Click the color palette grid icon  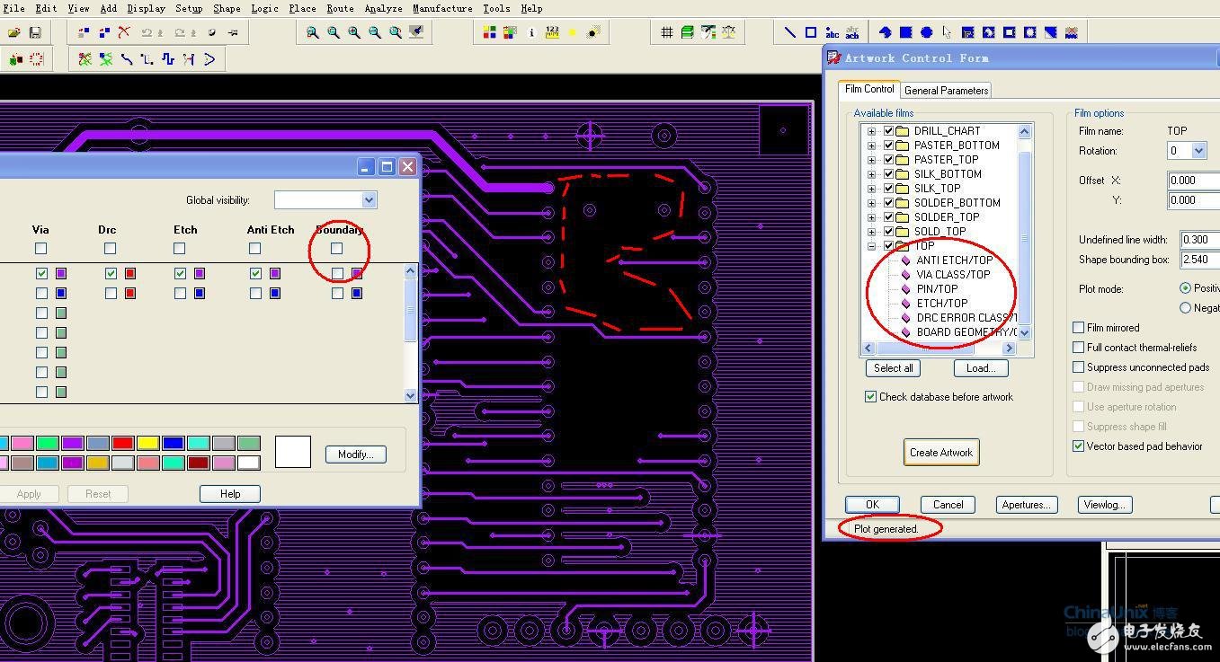[489, 32]
